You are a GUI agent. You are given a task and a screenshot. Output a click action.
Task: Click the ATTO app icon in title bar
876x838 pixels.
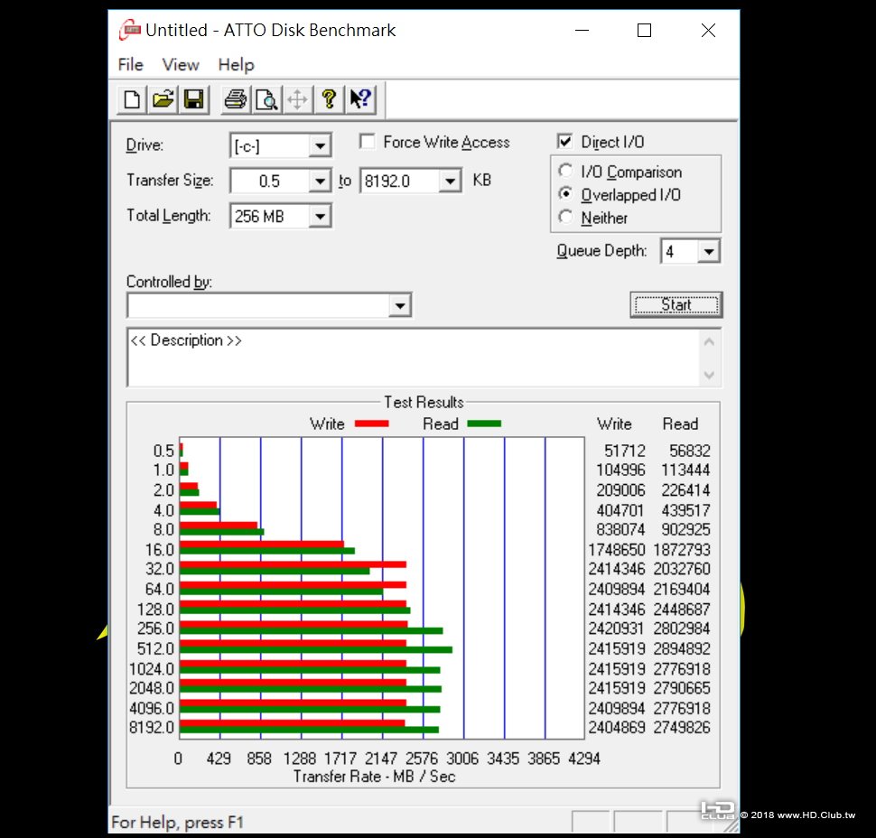(130, 30)
